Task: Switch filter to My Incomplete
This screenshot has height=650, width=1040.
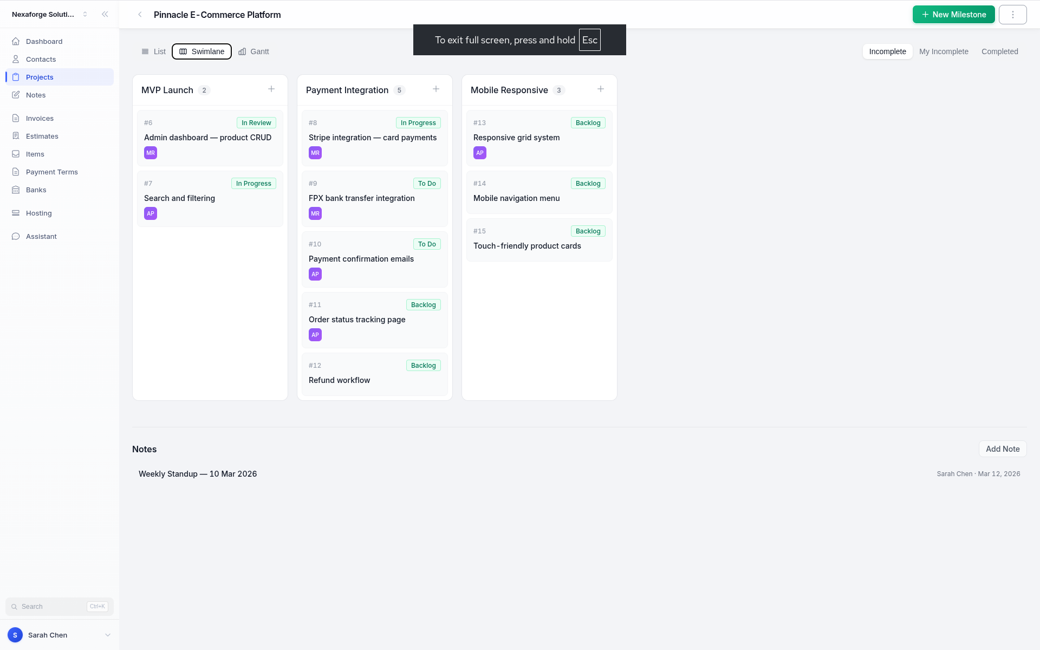Action: point(944,51)
